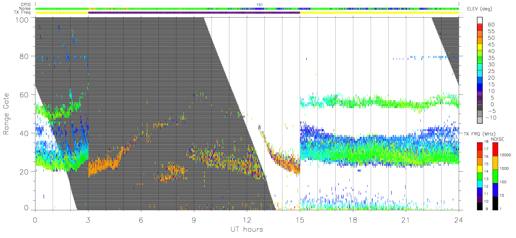Click x-axis tick label 12
Image resolution: width=516 pixels, height=238 pixels.
[247, 220]
